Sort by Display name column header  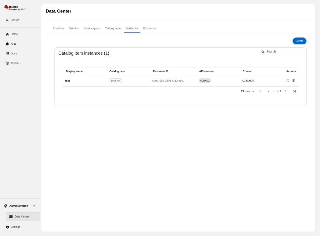tap(74, 72)
